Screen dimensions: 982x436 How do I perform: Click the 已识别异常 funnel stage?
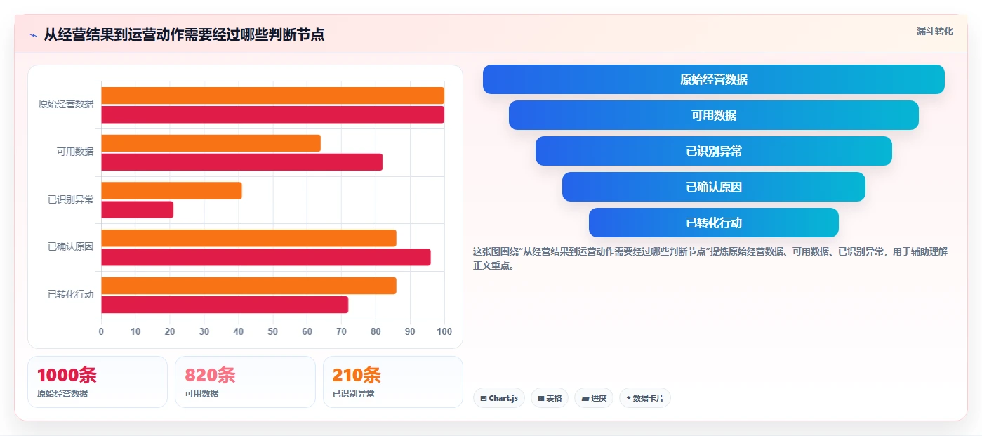point(714,151)
